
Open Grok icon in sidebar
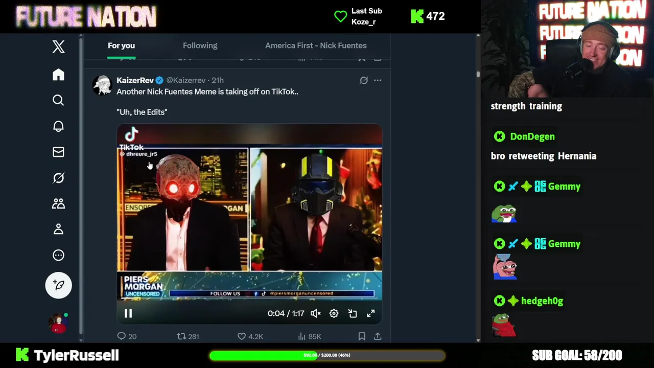coord(58,178)
